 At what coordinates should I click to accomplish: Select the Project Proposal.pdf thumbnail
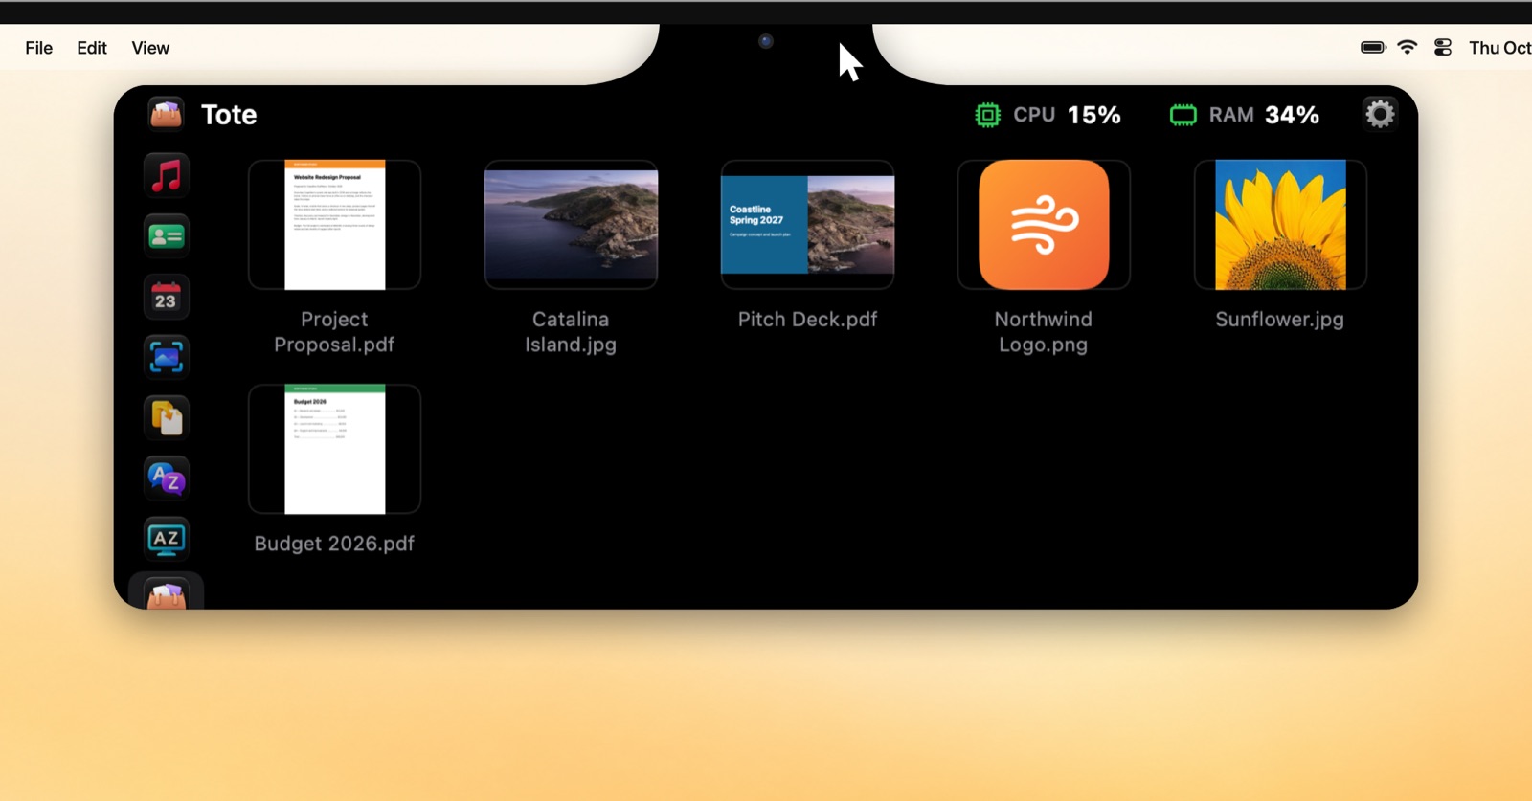point(334,225)
